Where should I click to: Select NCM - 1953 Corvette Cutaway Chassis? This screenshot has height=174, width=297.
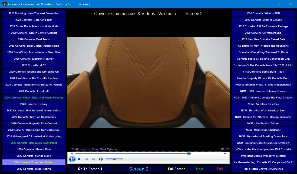[263, 91]
